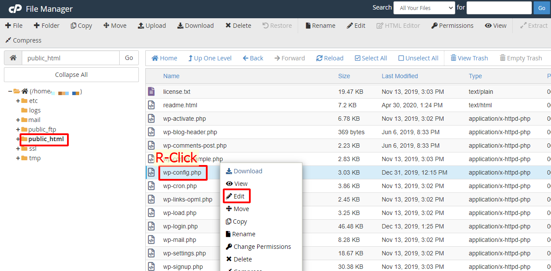Click wp-login.php file icon
Screen dimensions: 551x271
point(151,226)
